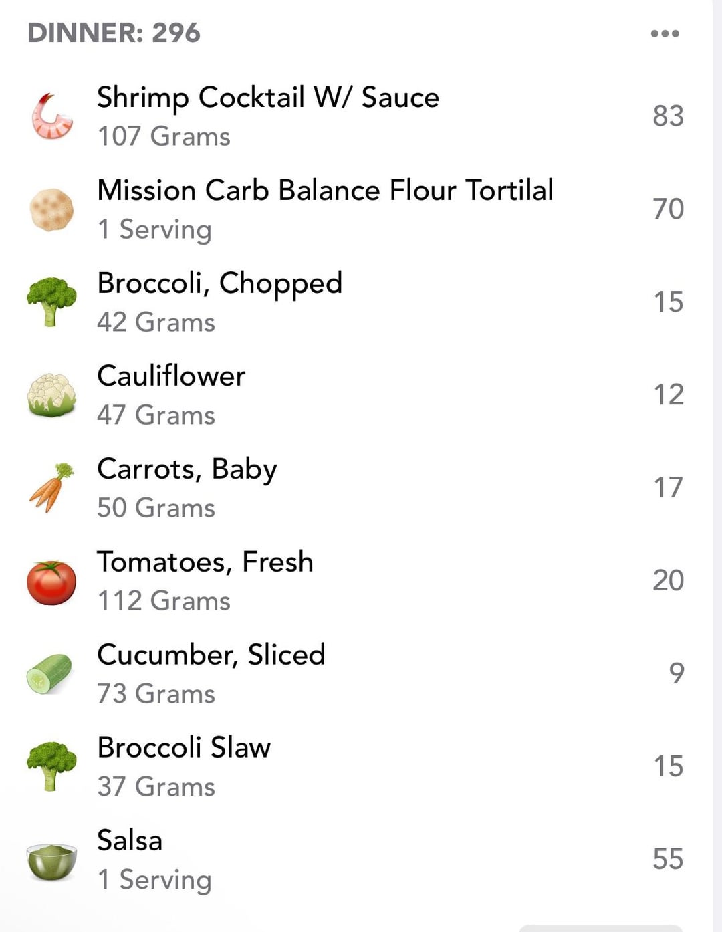Tap the sliced cucumber icon

point(49,673)
